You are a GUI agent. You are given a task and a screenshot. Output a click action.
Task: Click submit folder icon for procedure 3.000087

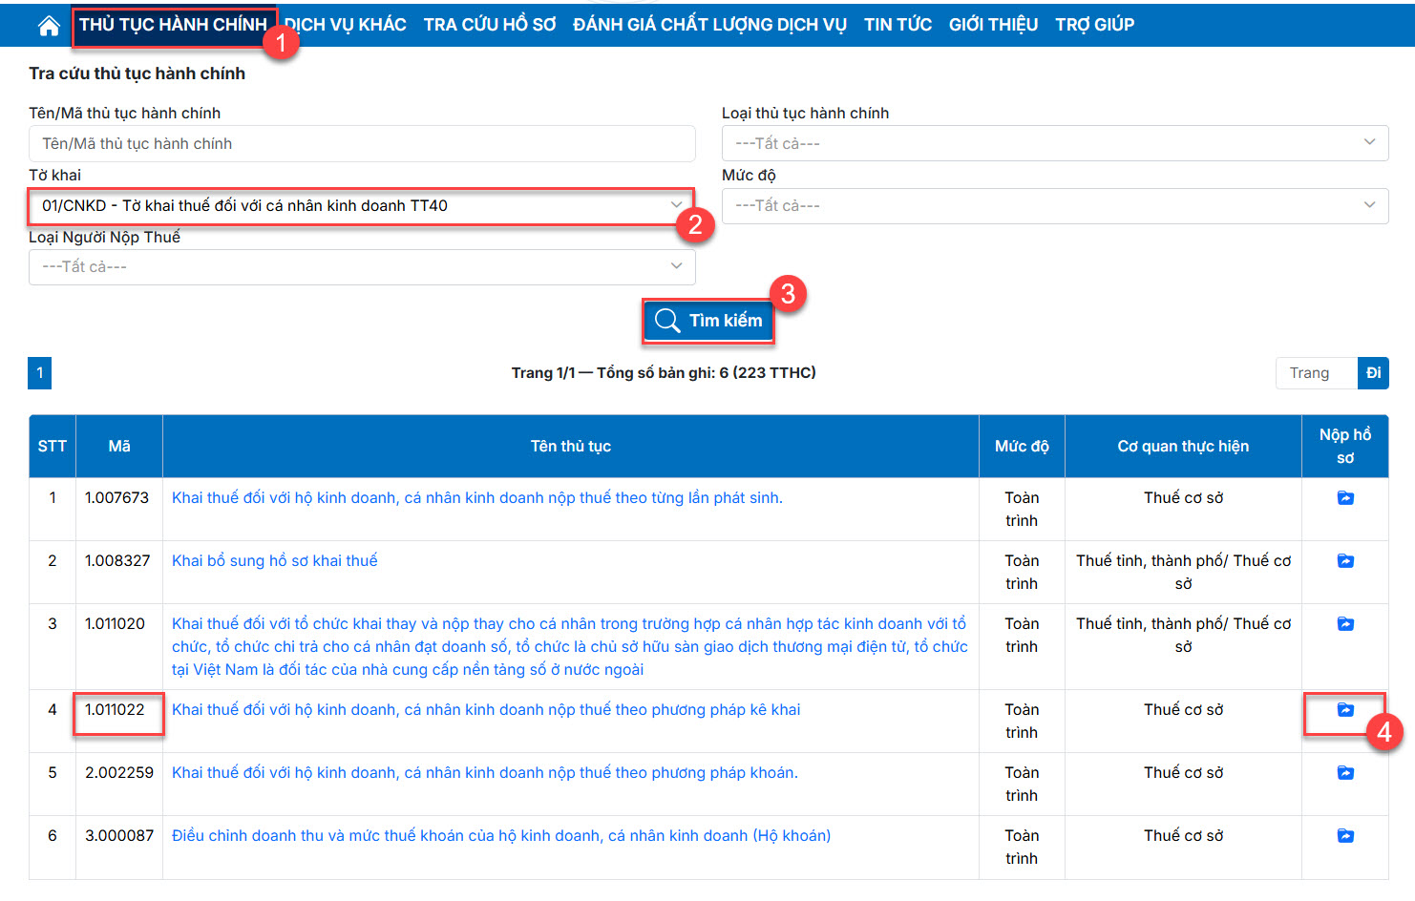point(1345,836)
